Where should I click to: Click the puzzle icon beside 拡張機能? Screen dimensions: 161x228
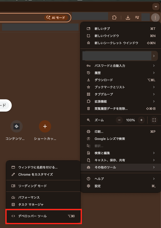[89, 101]
